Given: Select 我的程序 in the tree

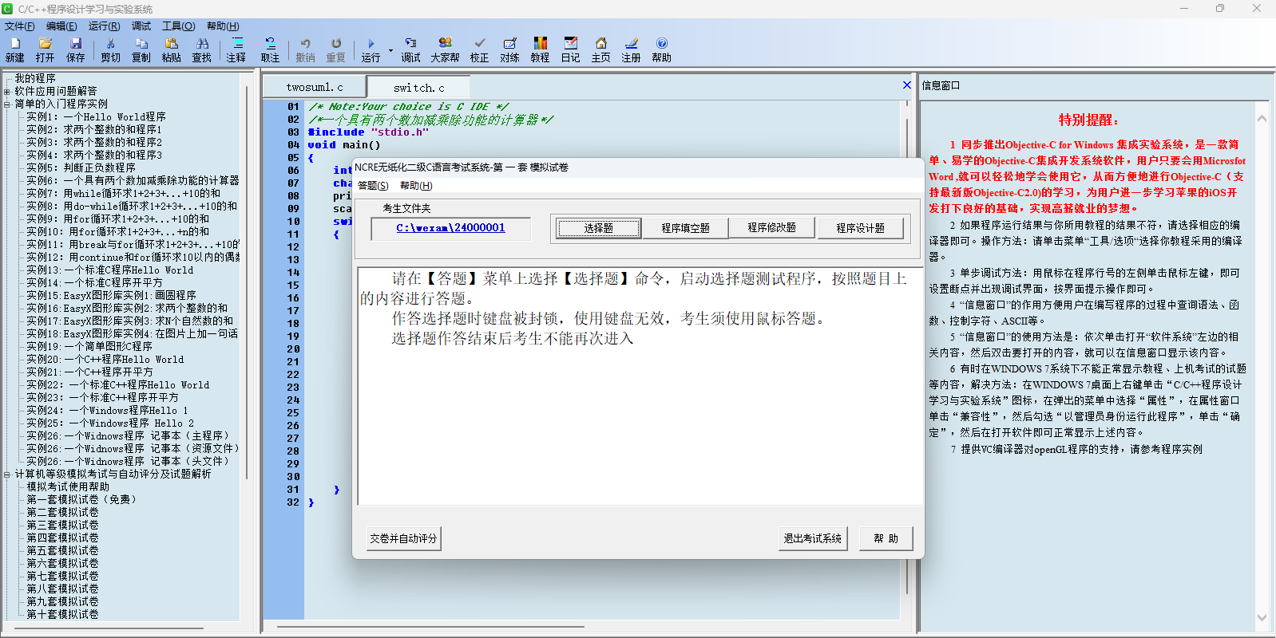Looking at the screenshot, I should pyautogui.click(x=35, y=78).
